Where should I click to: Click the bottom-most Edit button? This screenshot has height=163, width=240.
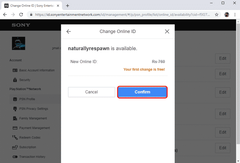coord(222,148)
